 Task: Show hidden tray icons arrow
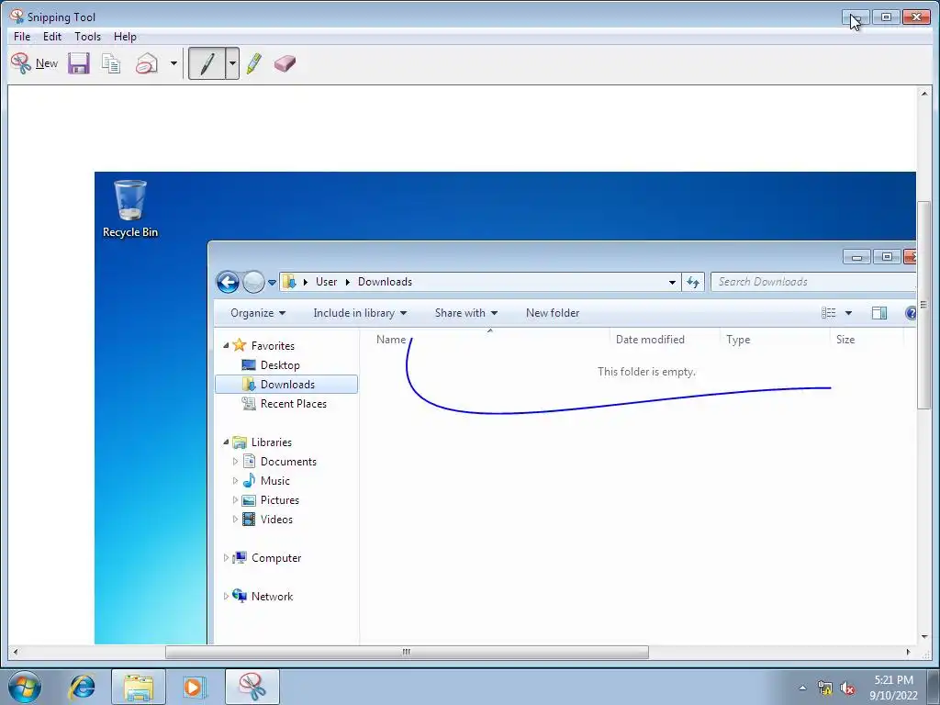pyautogui.click(x=802, y=688)
